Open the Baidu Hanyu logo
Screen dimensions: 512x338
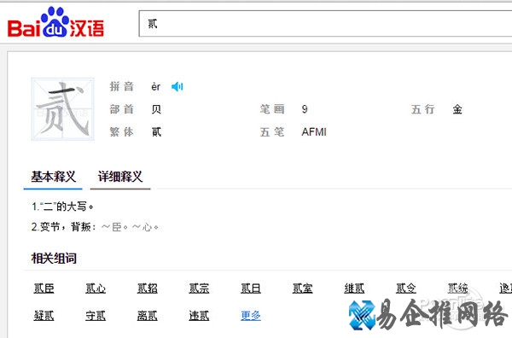55,22
